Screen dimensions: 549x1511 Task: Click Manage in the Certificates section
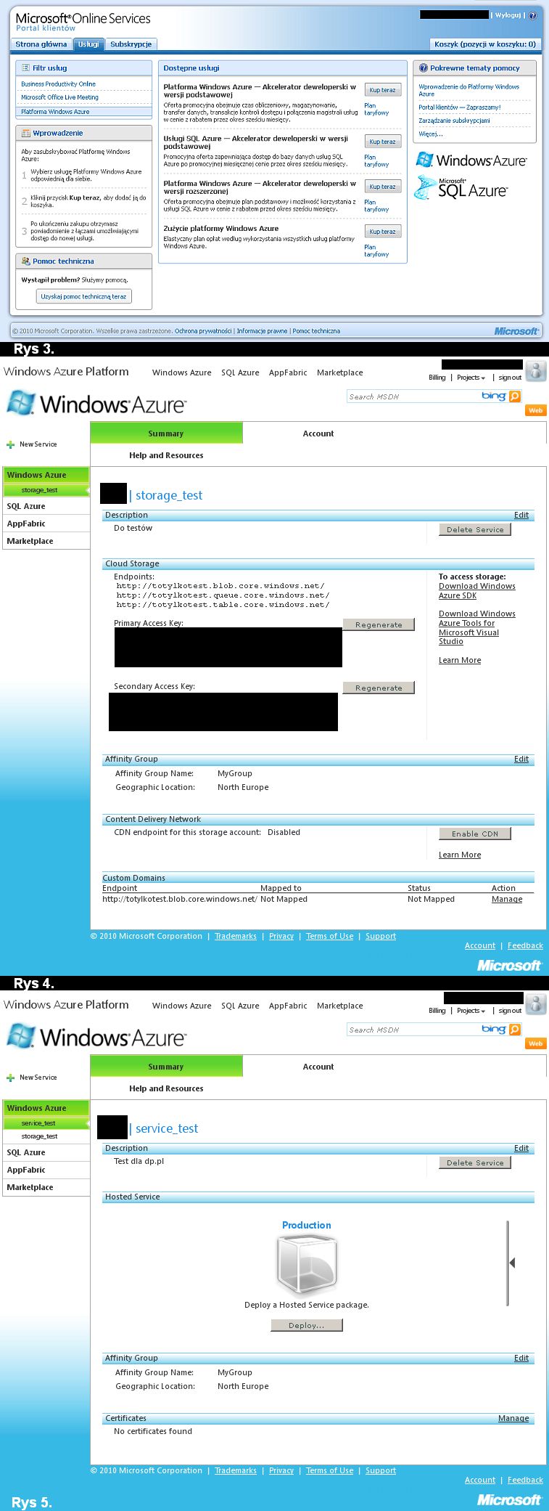tap(513, 1418)
